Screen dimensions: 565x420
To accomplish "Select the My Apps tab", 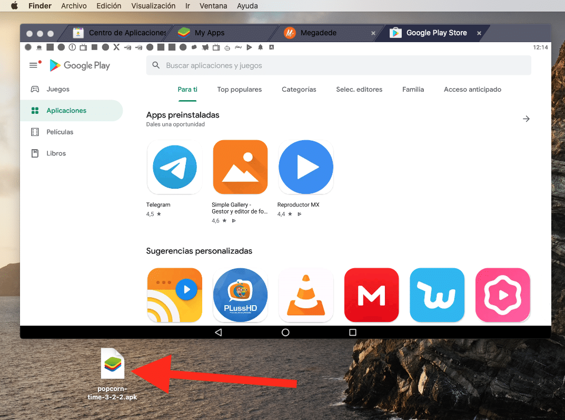I will click(209, 33).
